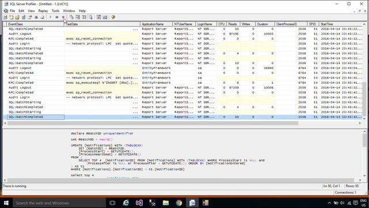The width and height of the screenshot is (369, 208).
Task: Click the Find binoculars icon
Action: [x=36, y=17]
